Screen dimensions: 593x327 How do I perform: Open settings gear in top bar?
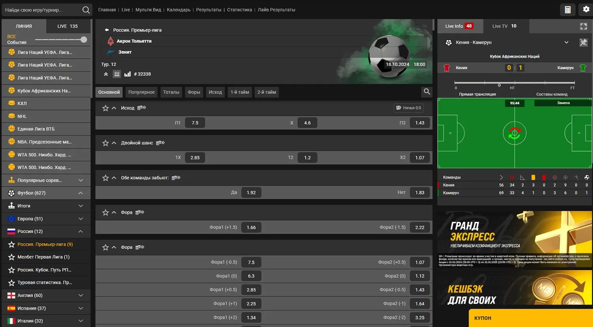pos(586,9)
